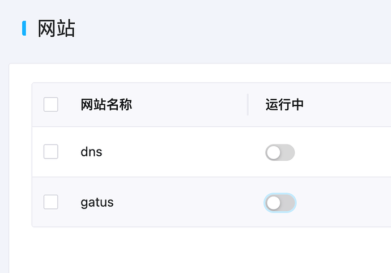Viewport: 391px width, 273px height.
Task: Click the grey track of the dns switch
Action: click(287, 152)
